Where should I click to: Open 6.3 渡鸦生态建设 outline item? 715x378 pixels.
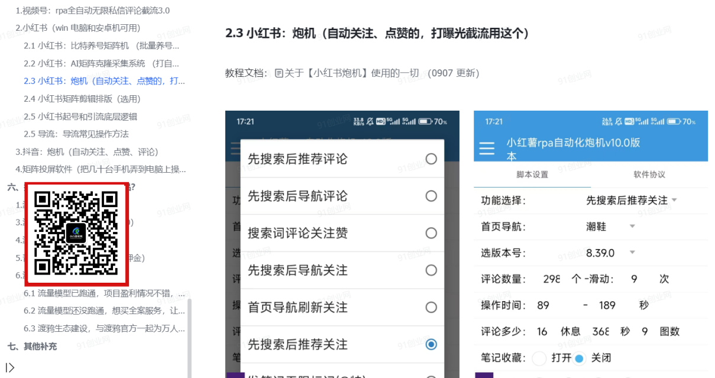click(105, 328)
